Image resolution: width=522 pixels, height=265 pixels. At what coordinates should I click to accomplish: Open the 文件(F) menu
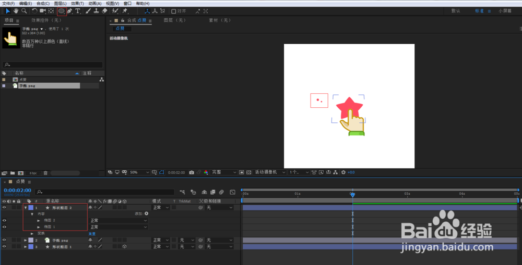(8, 3)
